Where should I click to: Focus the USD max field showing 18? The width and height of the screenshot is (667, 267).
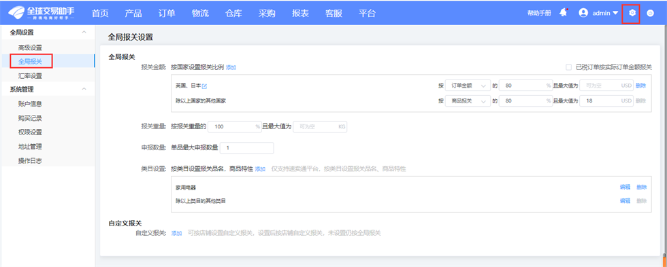606,101
